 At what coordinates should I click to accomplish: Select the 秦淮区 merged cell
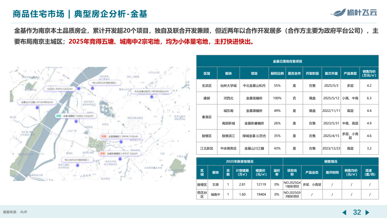pyautogui.click(x=207, y=117)
